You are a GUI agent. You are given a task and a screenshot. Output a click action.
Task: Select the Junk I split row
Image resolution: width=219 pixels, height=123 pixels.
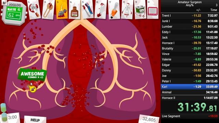[190, 21]
